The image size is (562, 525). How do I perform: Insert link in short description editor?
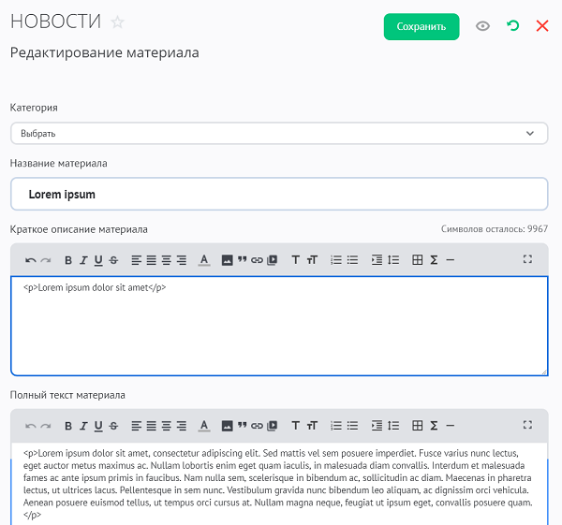257,260
